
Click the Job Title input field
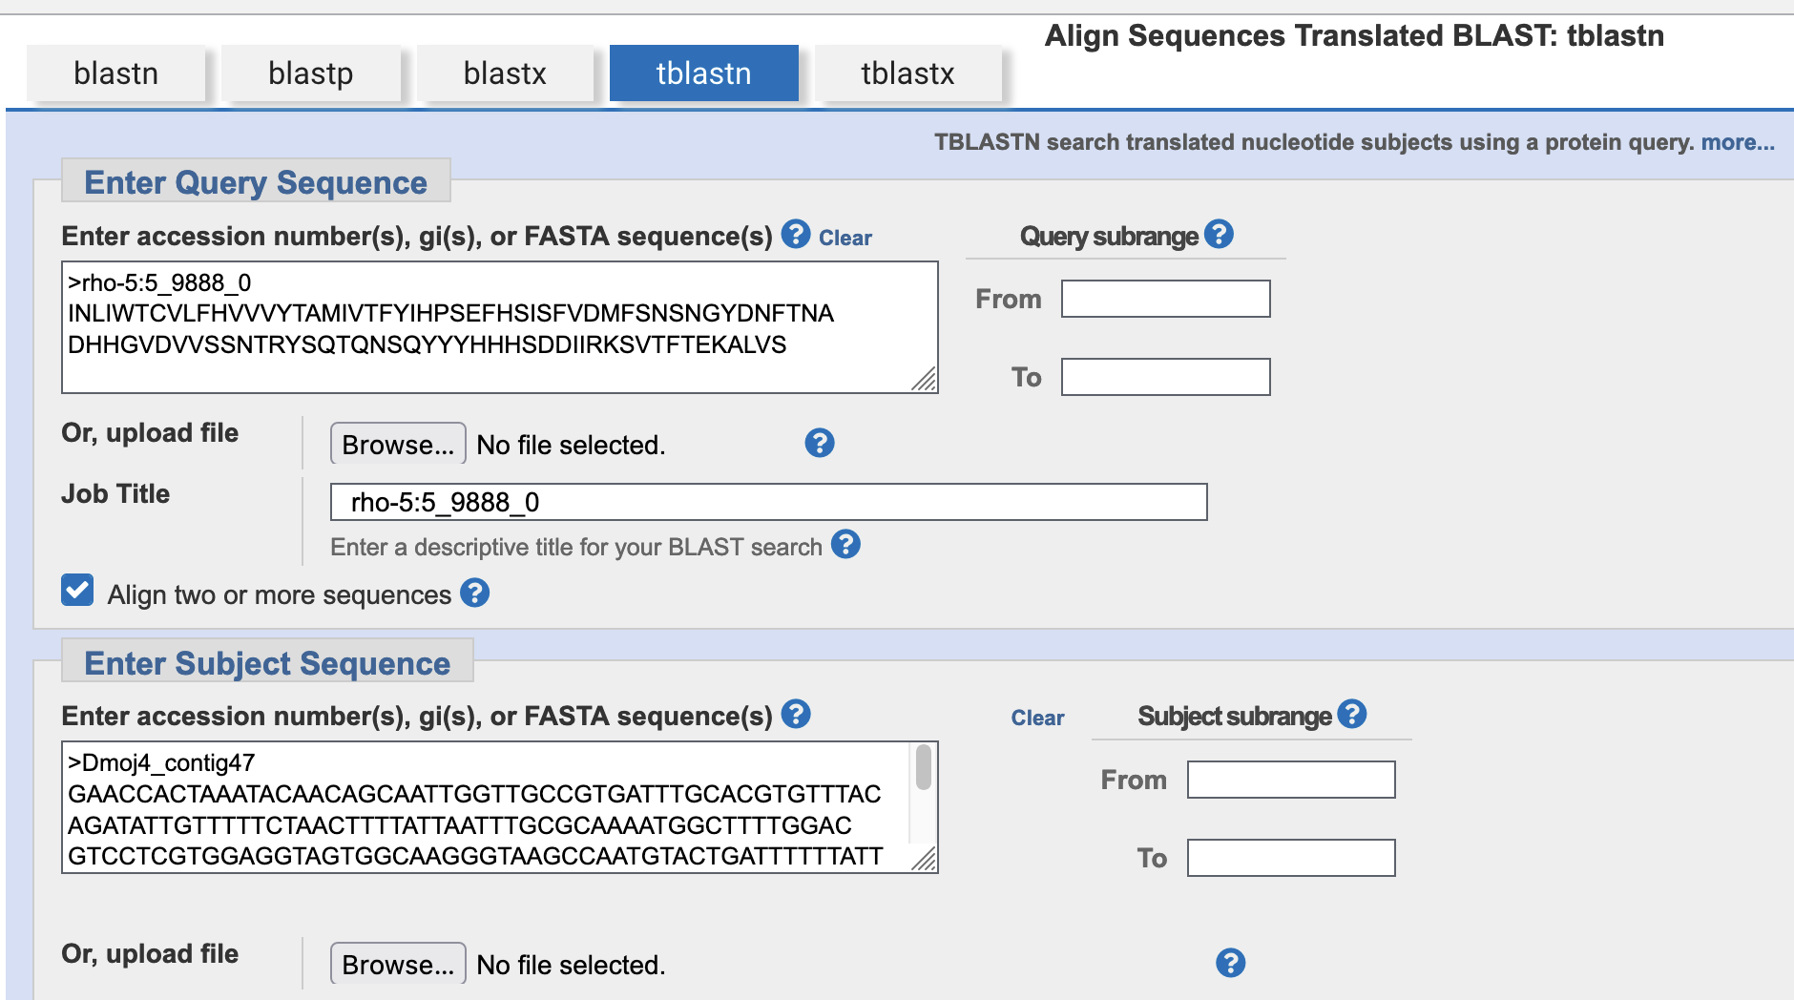pos(769,502)
